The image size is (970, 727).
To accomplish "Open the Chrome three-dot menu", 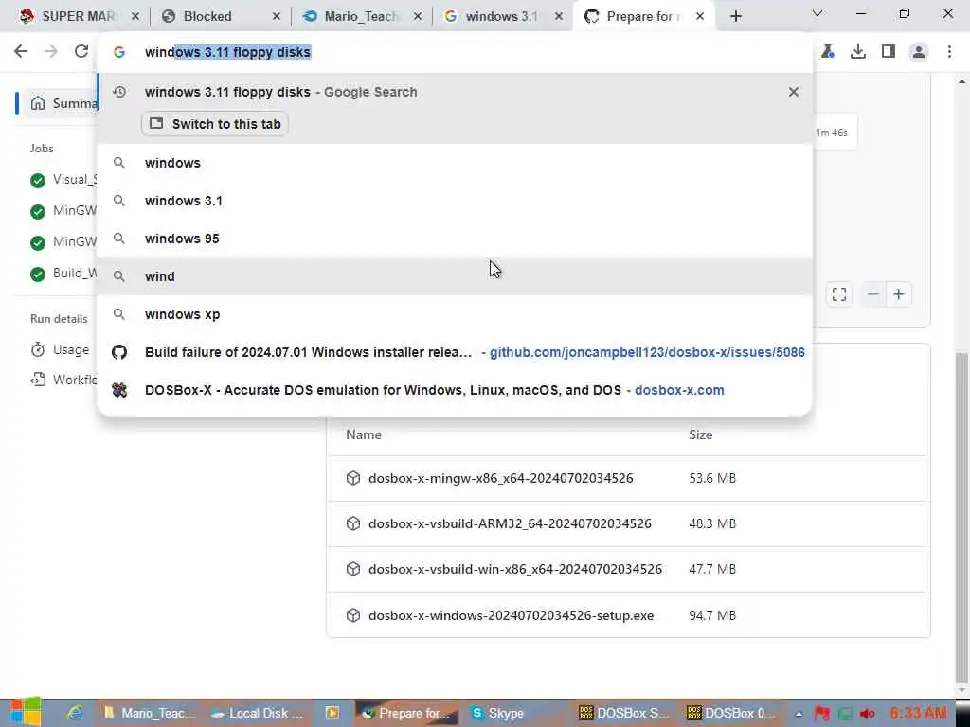I will [x=949, y=51].
